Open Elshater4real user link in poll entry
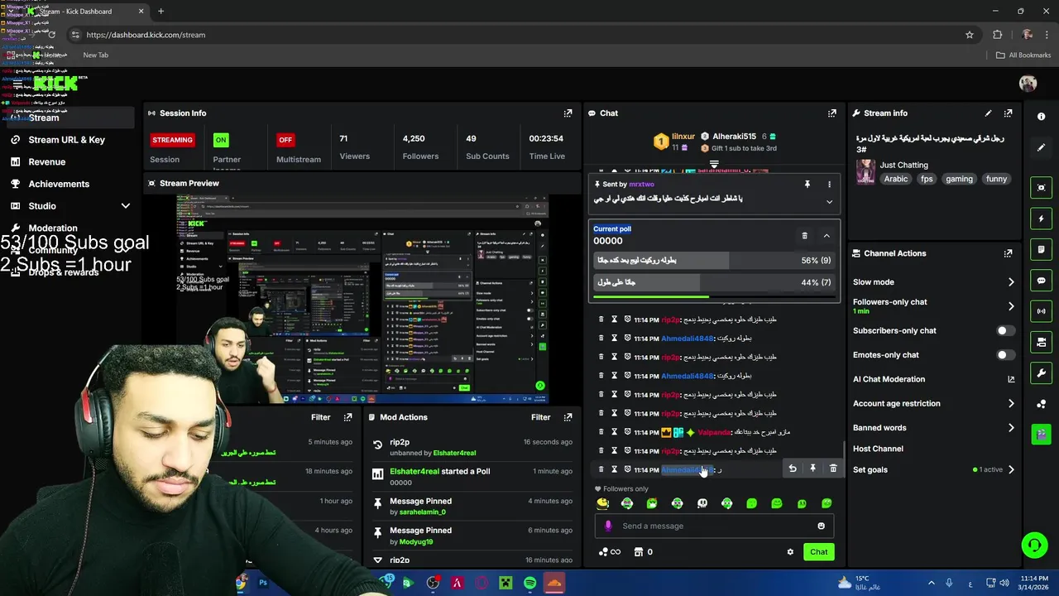Image resolution: width=1059 pixels, height=596 pixels. [x=414, y=472]
